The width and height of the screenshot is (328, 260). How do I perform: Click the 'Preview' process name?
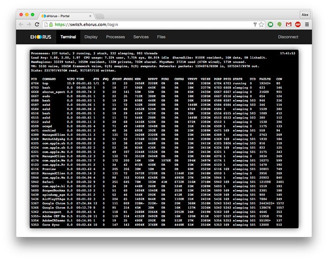click(49, 169)
